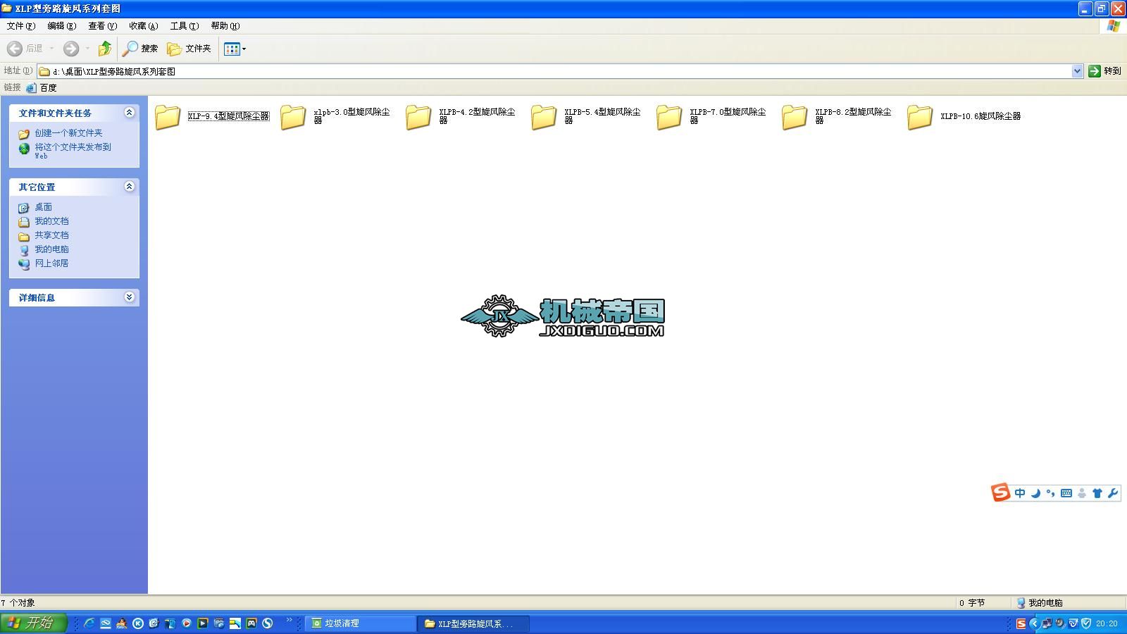The height and width of the screenshot is (634, 1127).
Task: Open the Back history dropdown arrow
Action: [51, 49]
